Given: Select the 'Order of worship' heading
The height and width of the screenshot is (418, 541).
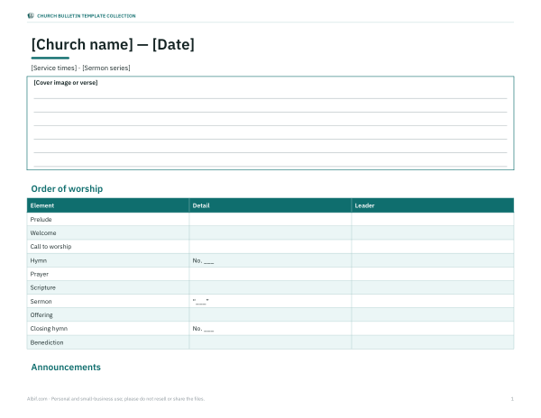Looking at the screenshot, I should [67, 189].
